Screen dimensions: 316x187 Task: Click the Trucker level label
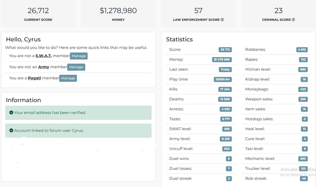258,168
